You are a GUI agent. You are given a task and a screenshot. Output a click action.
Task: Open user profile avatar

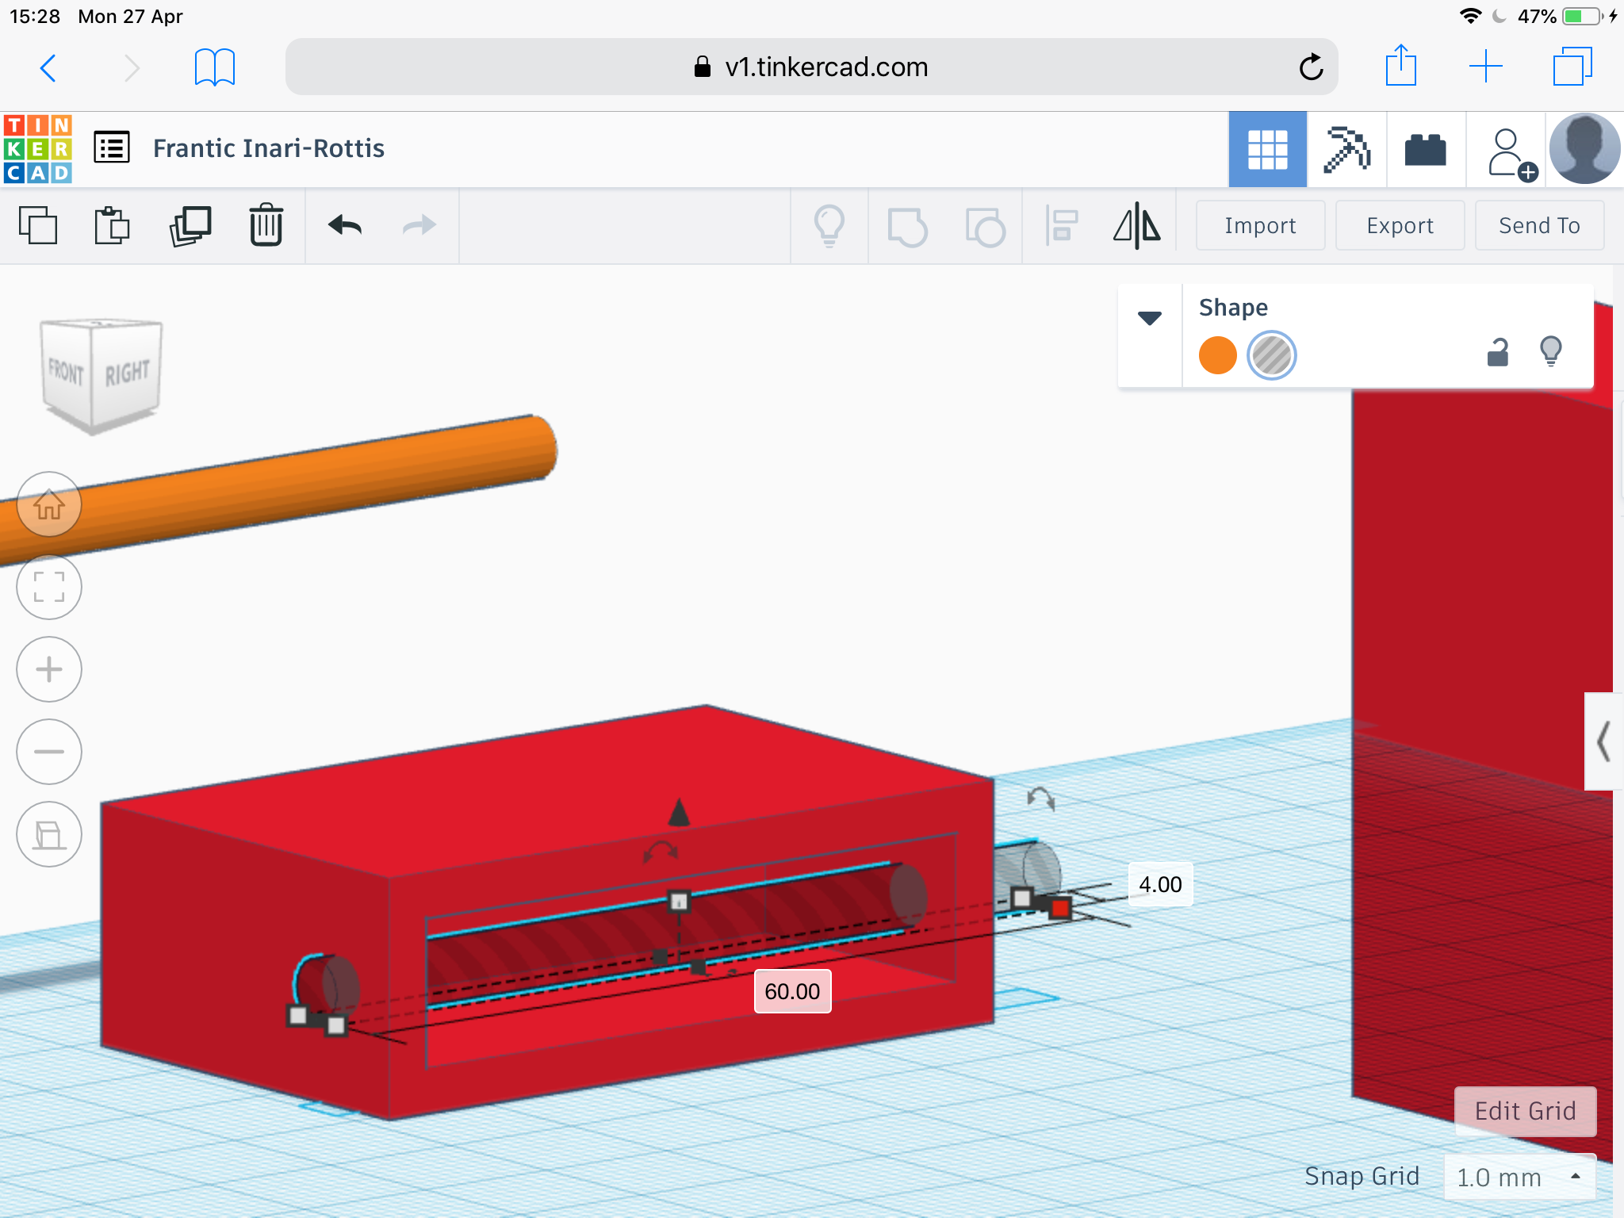tap(1584, 149)
